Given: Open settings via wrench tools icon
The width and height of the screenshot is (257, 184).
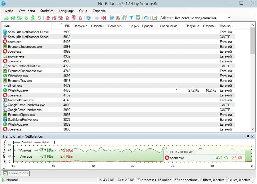Looking at the screenshot, I should 125,18.
